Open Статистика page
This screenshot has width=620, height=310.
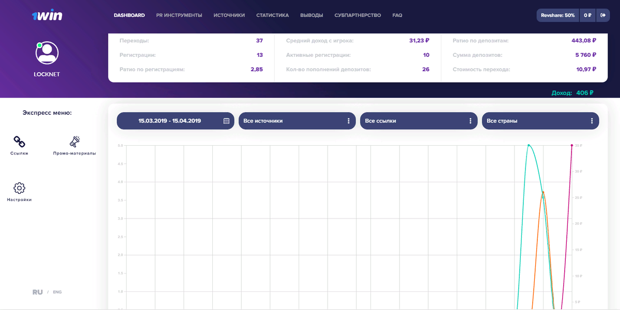click(272, 16)
